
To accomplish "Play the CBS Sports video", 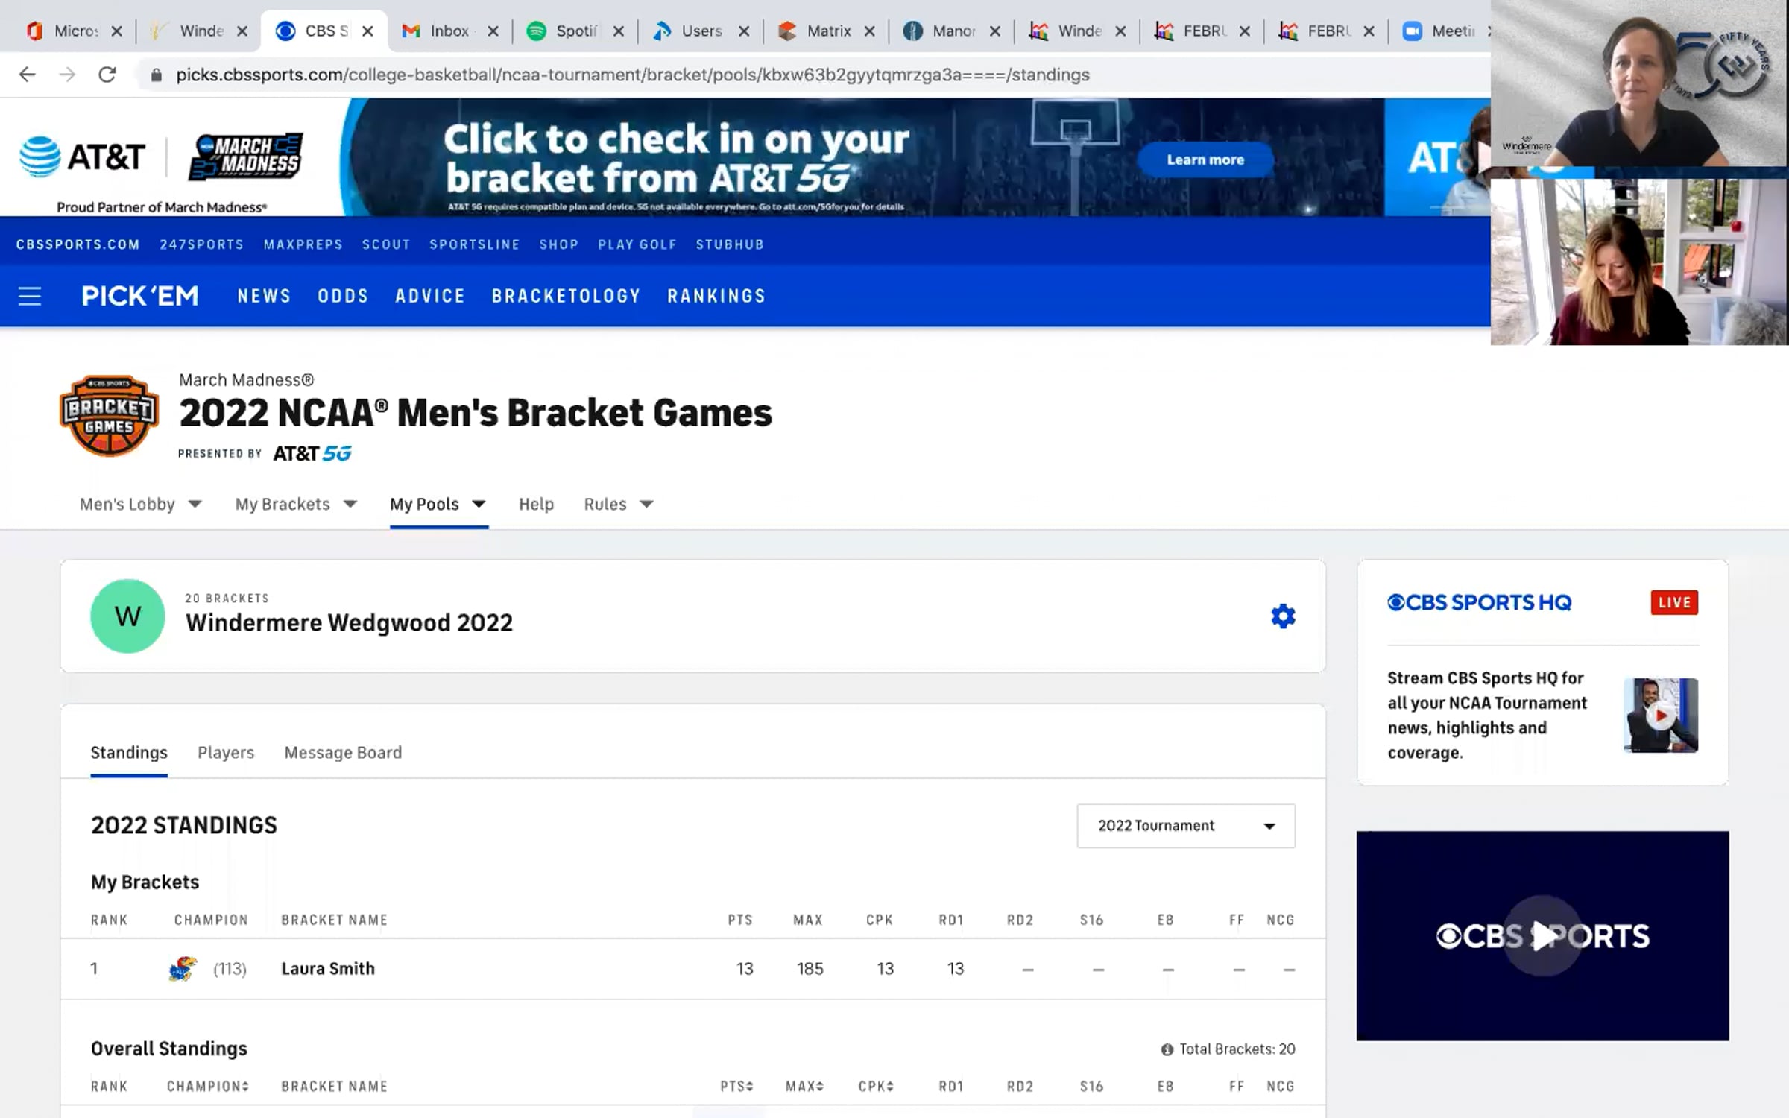I will click(1542, 935).
